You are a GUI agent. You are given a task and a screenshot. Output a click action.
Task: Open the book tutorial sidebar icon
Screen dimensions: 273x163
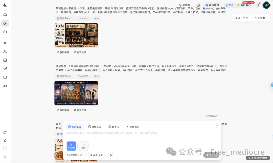[x=5, y=77]
